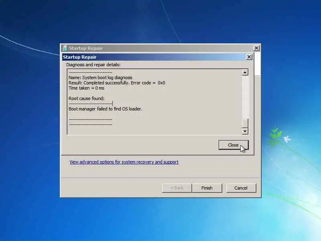Click 'Root cause found:' line

[x=86, y=98]
